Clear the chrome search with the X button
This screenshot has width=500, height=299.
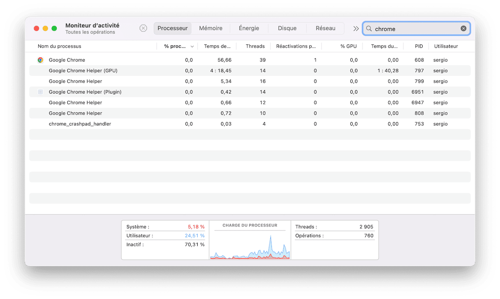(x=463, y=28)
